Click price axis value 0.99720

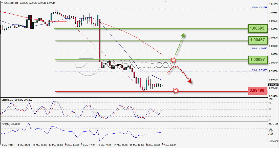pos(273,79)
